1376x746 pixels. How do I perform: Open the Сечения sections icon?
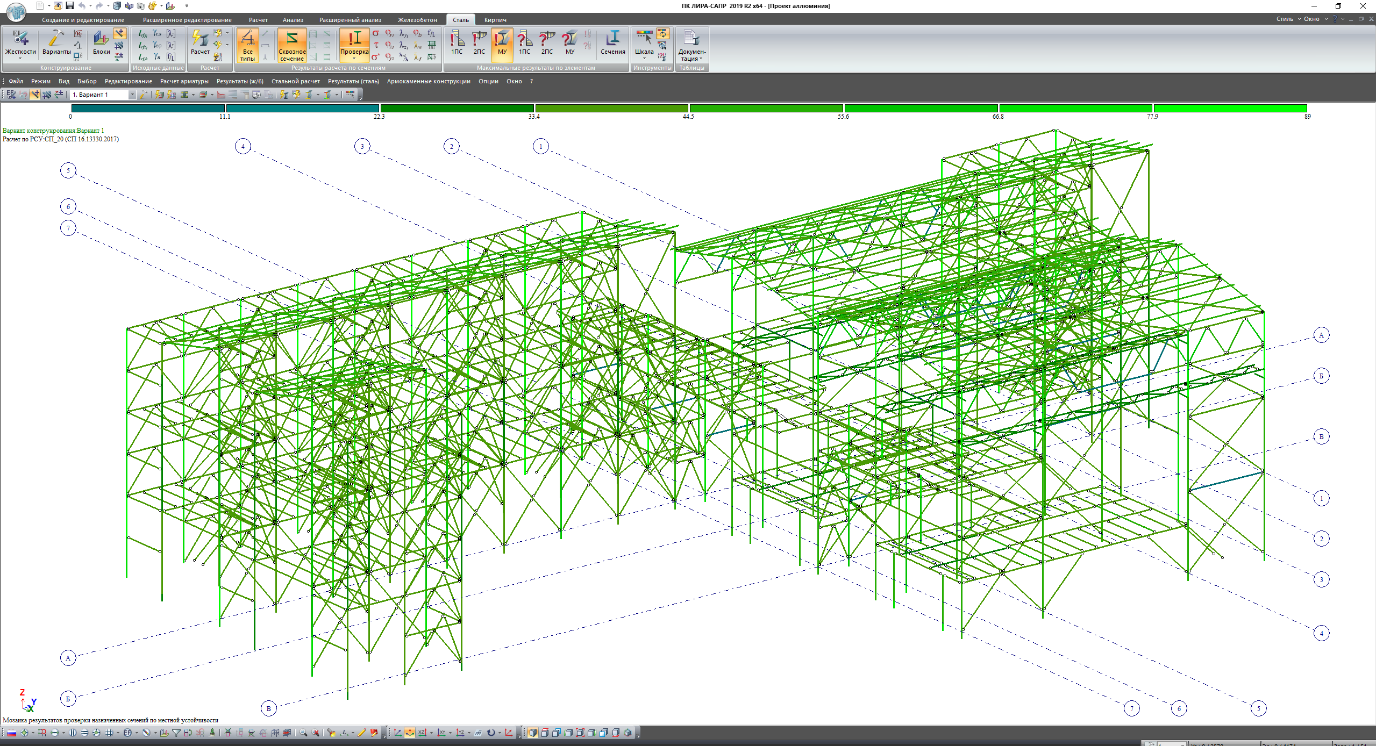(612, 42)
